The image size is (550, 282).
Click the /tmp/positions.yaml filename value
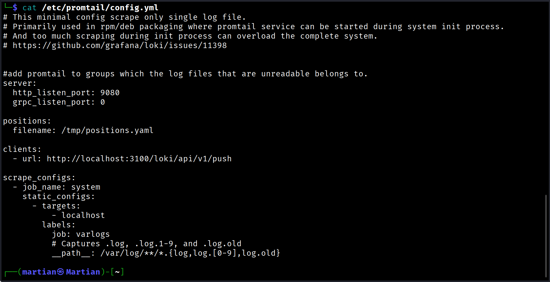click(x=107, y=130)
